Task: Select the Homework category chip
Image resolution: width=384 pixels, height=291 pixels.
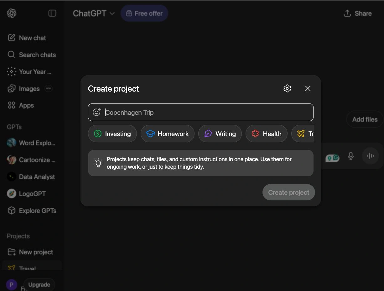Action: pos(168,134)
